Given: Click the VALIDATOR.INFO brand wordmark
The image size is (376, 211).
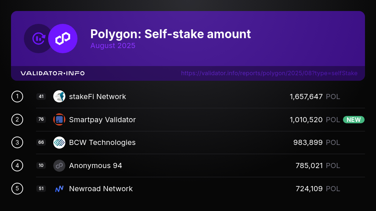Looking at the screenshot, I should pyautogui.click(x=53, y=73).
